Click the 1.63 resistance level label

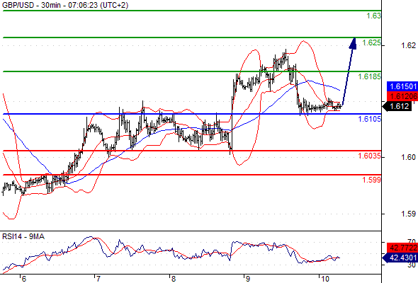coord(374,16)
